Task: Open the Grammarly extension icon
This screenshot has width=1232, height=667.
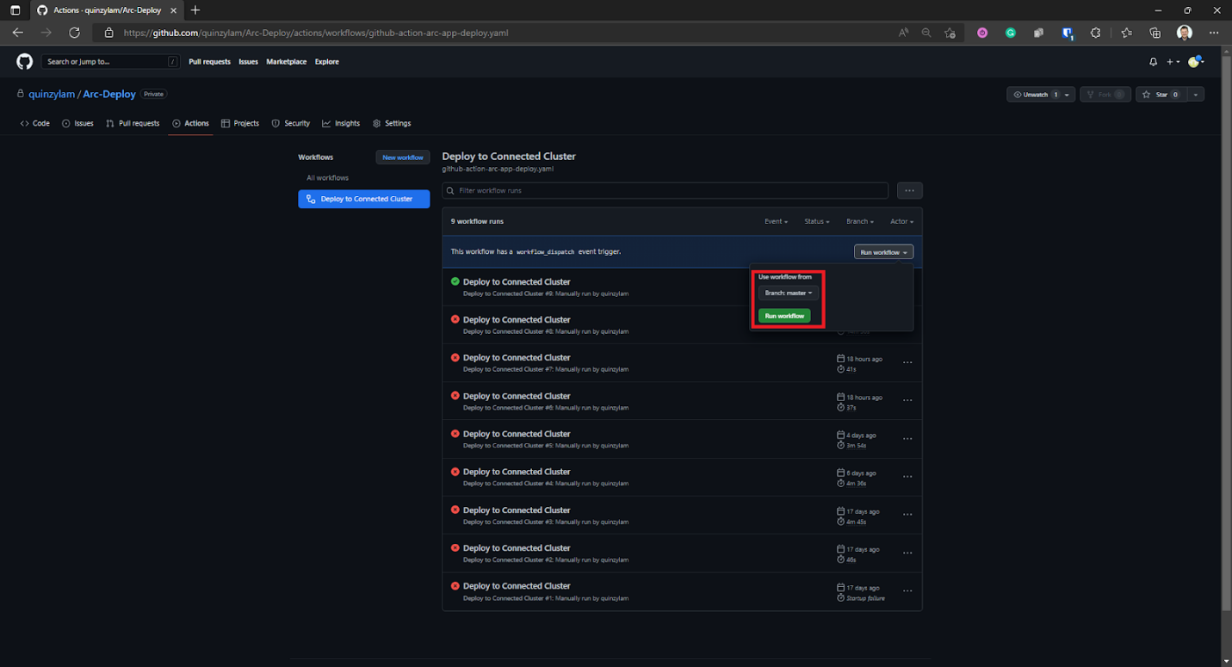Action: click(1011, 33)
